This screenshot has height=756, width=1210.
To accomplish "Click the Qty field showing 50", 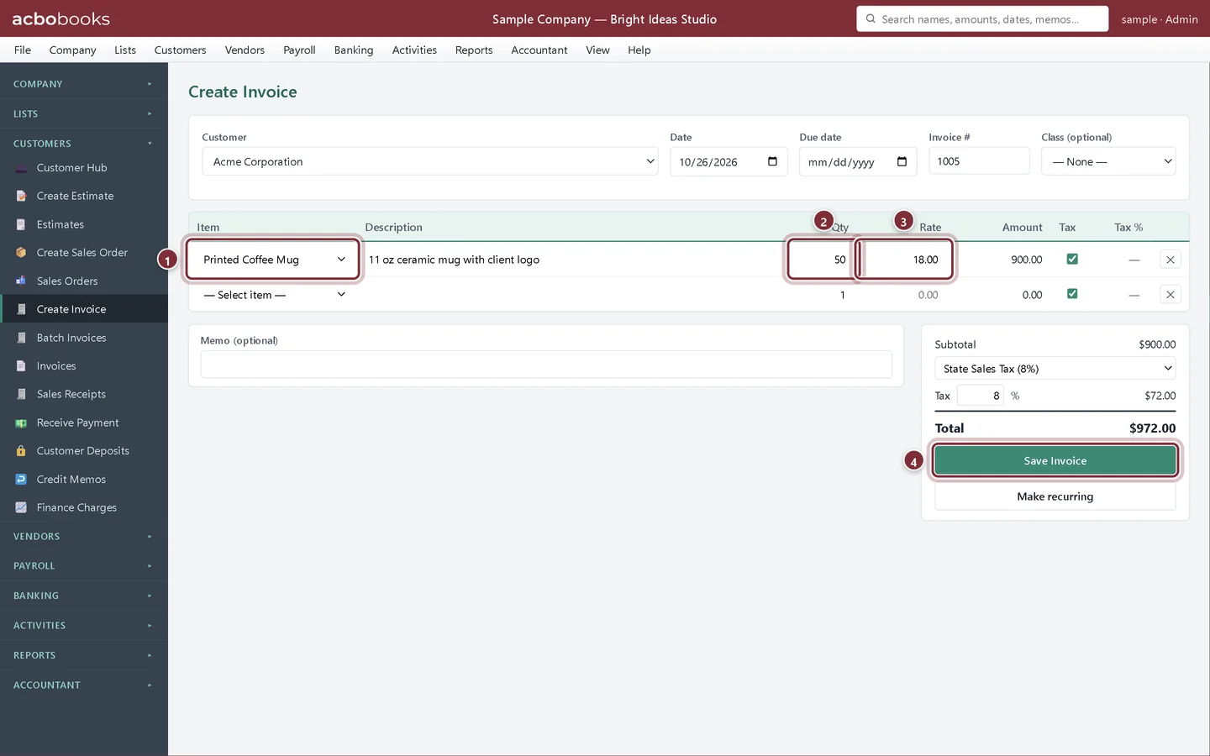I will click(822, 260).
